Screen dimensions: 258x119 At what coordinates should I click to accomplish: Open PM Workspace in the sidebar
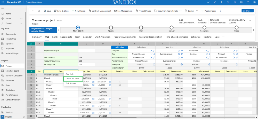12,95
